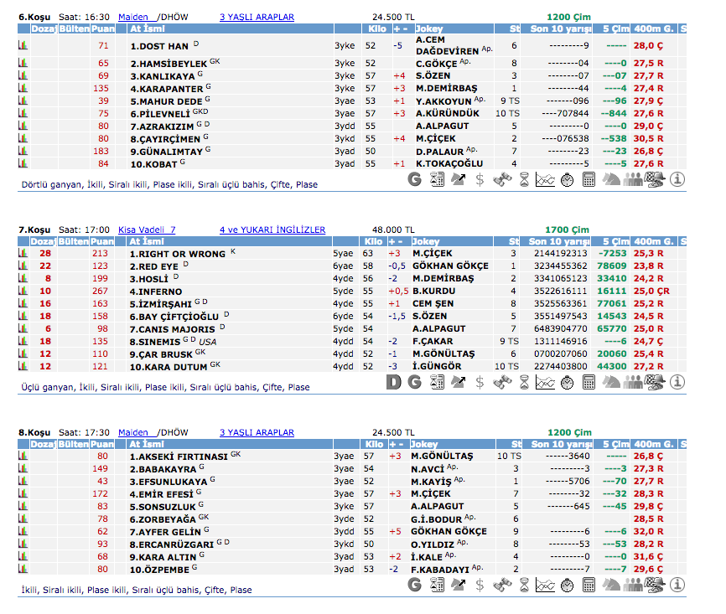Open the calculator icon under race 6
This screenshot has height=614, width=726.
pos(589,178)
